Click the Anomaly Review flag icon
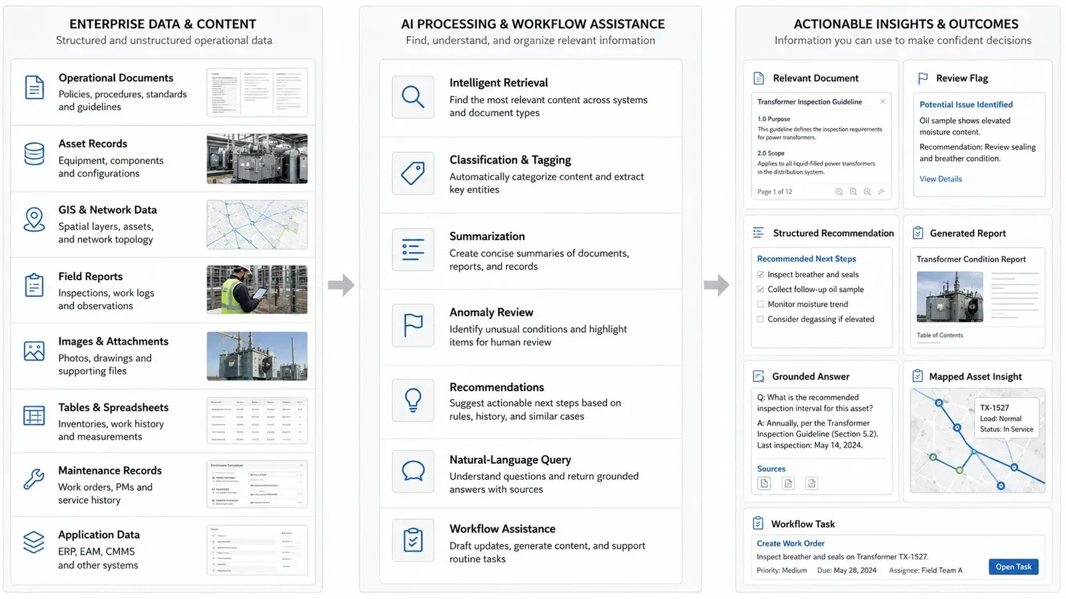This screenshot has width=1066, height=599. (x=413, y=325)
